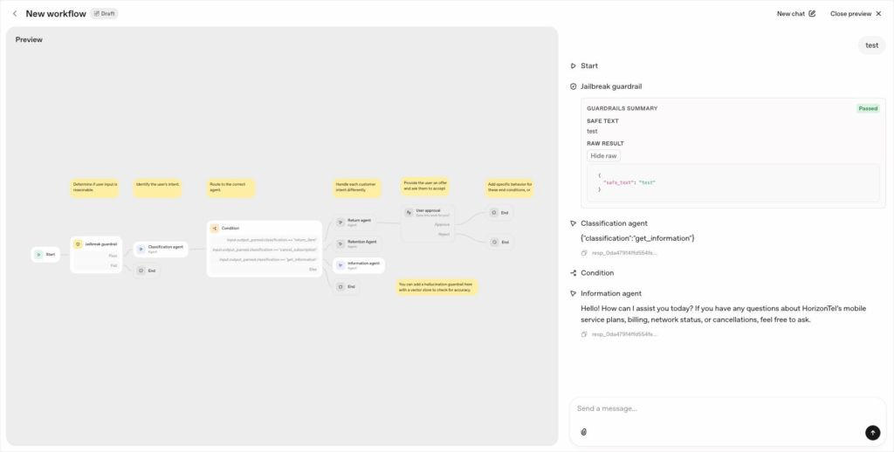Click the attach file paperclip icon
The image size is (894, 452).
click(x=583, y=432)
